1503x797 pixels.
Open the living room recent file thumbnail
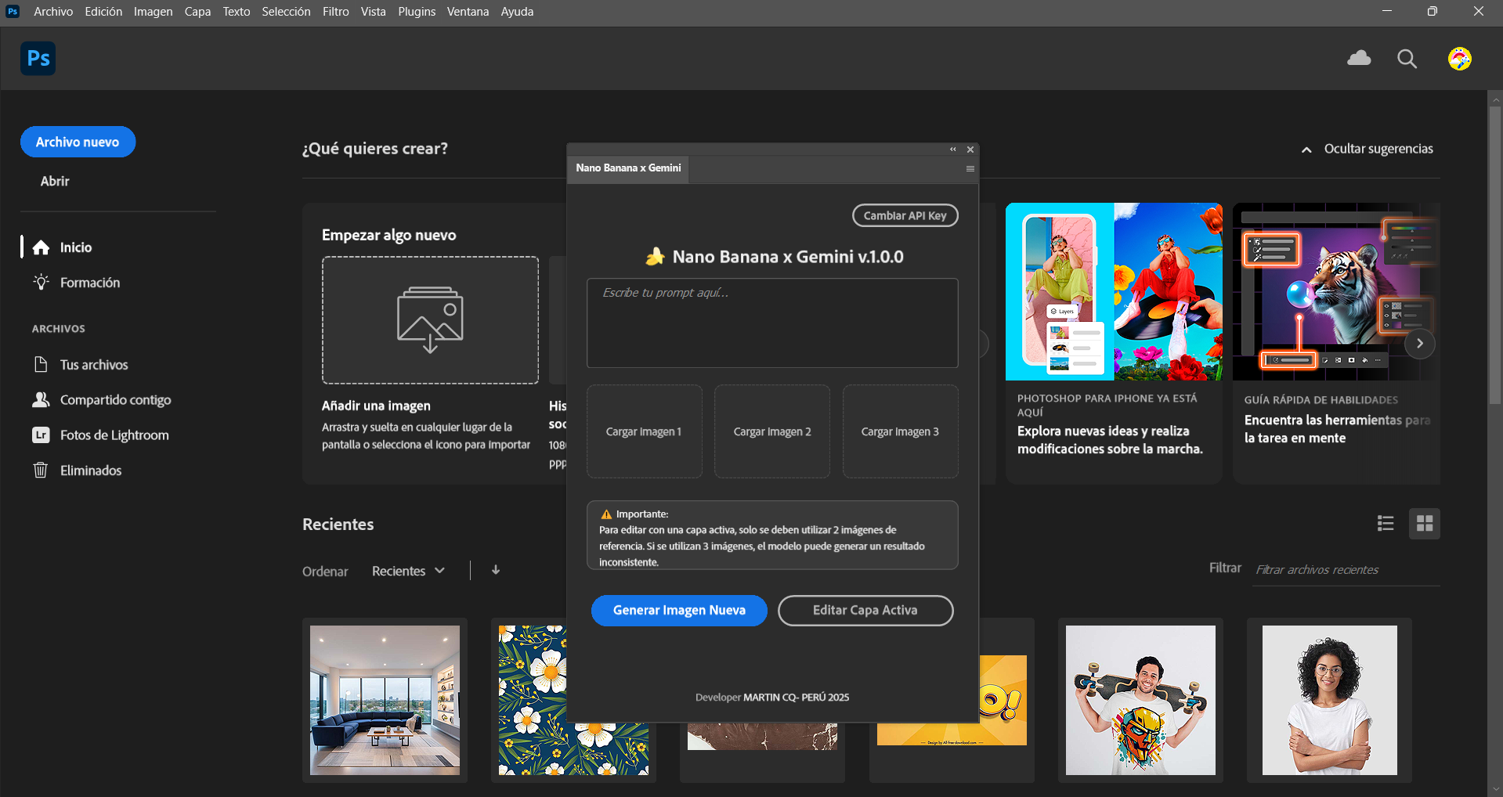[385, 700]
